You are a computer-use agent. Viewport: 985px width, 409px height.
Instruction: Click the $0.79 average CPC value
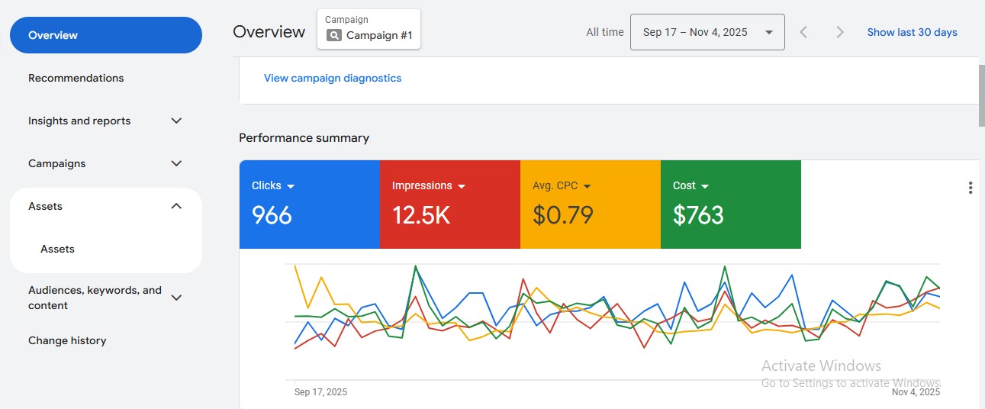coord(563,215)
